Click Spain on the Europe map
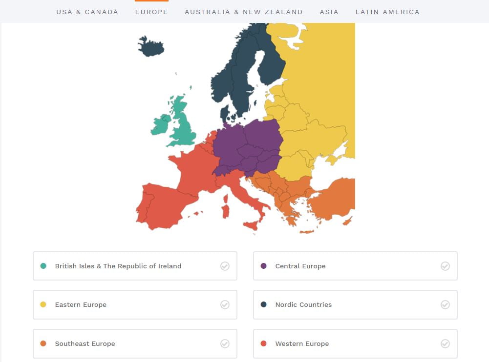Image resolution: width=489 pixels, height=362 pixels. pyautogui.click(x=164, y=204)
